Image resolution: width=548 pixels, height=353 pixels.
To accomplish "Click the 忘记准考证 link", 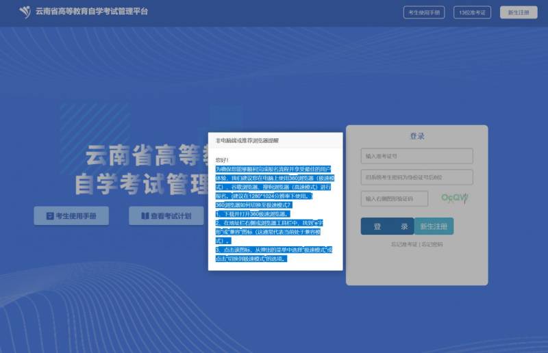I will pyautogui.click(x=403, y=244).
